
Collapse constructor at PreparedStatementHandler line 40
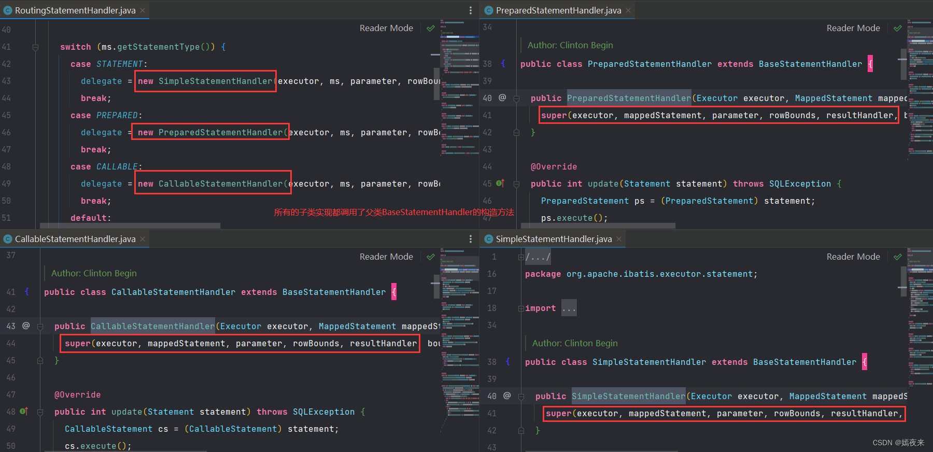[x=516, y=98]
